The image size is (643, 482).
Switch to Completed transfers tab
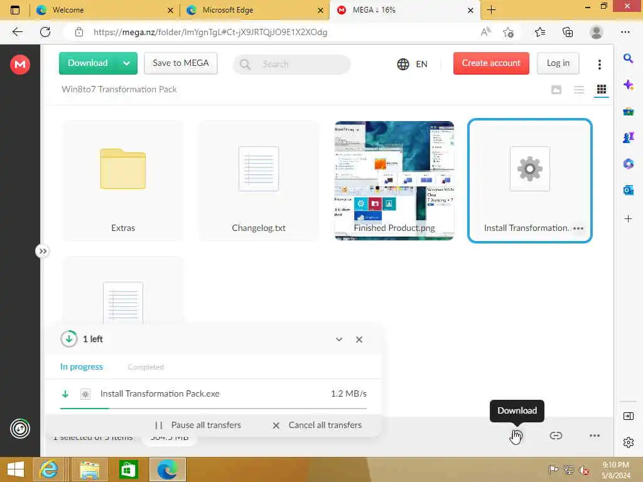pos(146,367)
